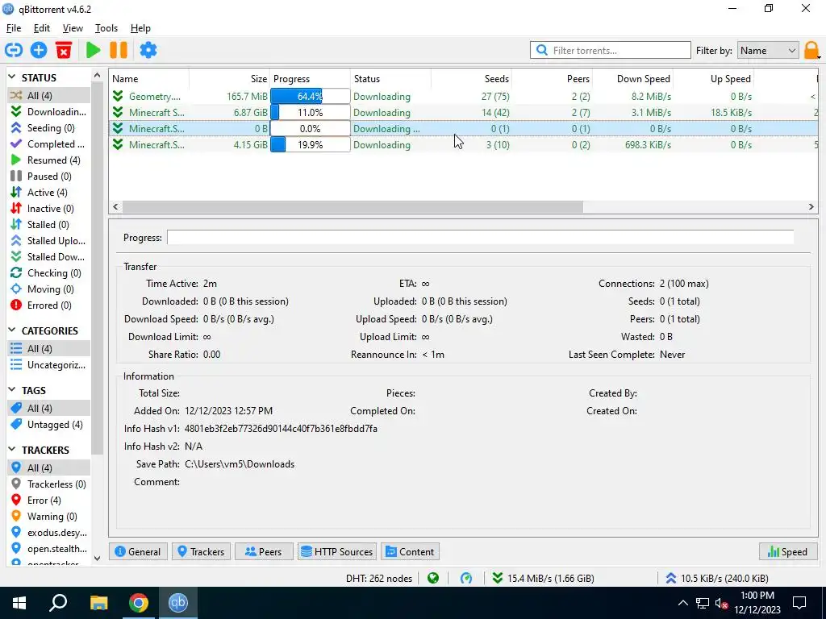The image size is (826, 619).
Task: Open the lock icon dropdown arrow
Action: tap(820, 56)
